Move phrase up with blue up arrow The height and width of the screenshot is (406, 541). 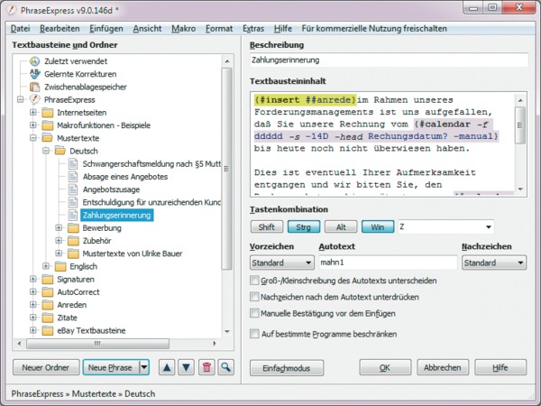pyautogui.click(x=167, y=367)
